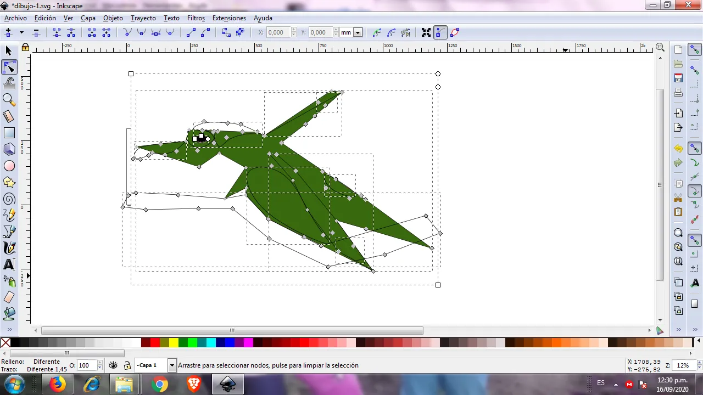Click the Undo arrow icon
The image size is (703, 395).
(x=678, y=149)
